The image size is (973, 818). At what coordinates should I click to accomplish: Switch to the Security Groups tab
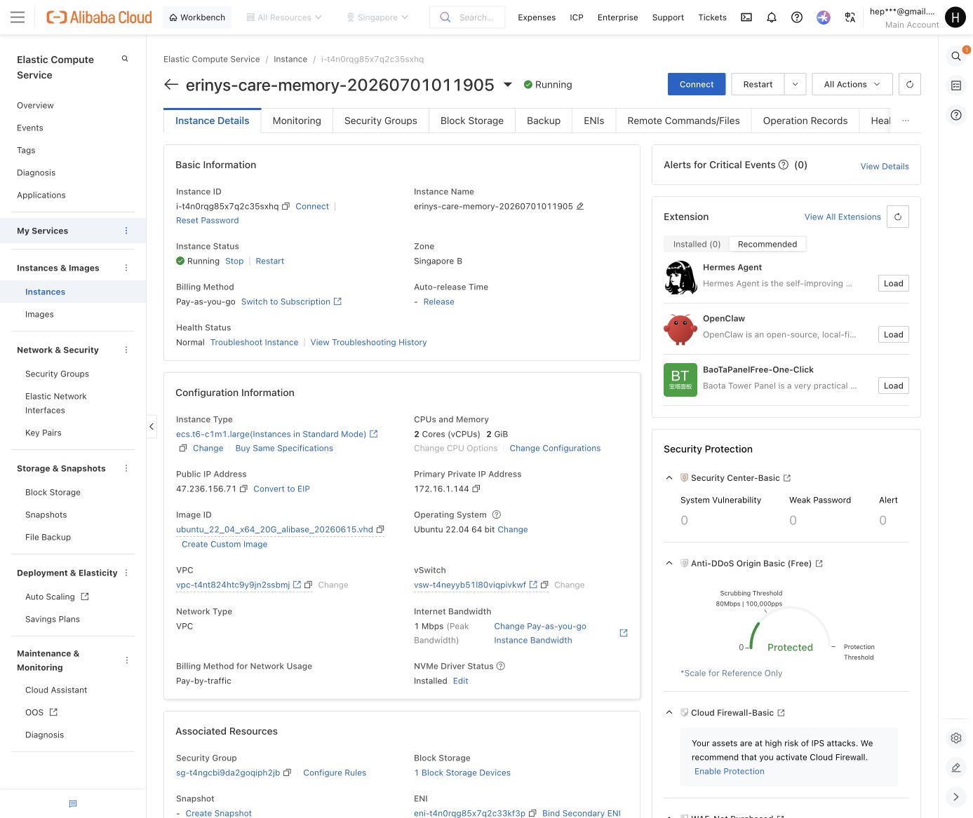(381, 121)
